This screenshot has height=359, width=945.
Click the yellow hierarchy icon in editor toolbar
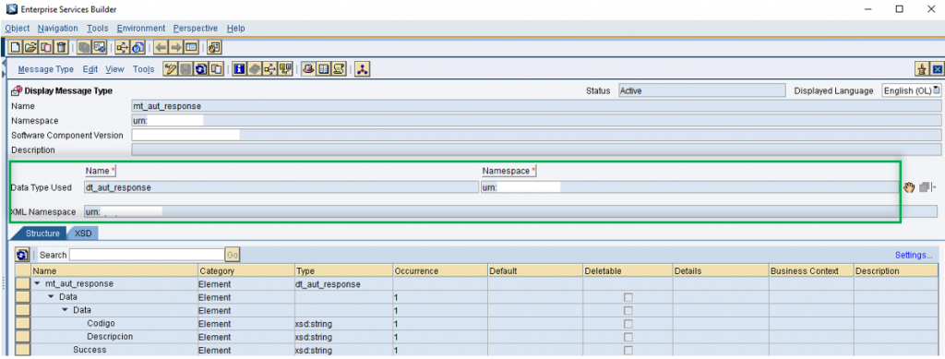285,69
